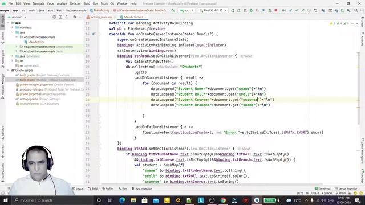This screenshot has height=205, width=365.
Task: Open the Event Log panel
Action: pos(322,188)
